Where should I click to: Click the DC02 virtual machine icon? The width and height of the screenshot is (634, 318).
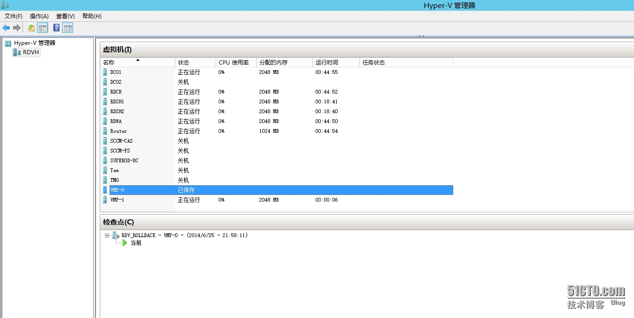point(105,82)
